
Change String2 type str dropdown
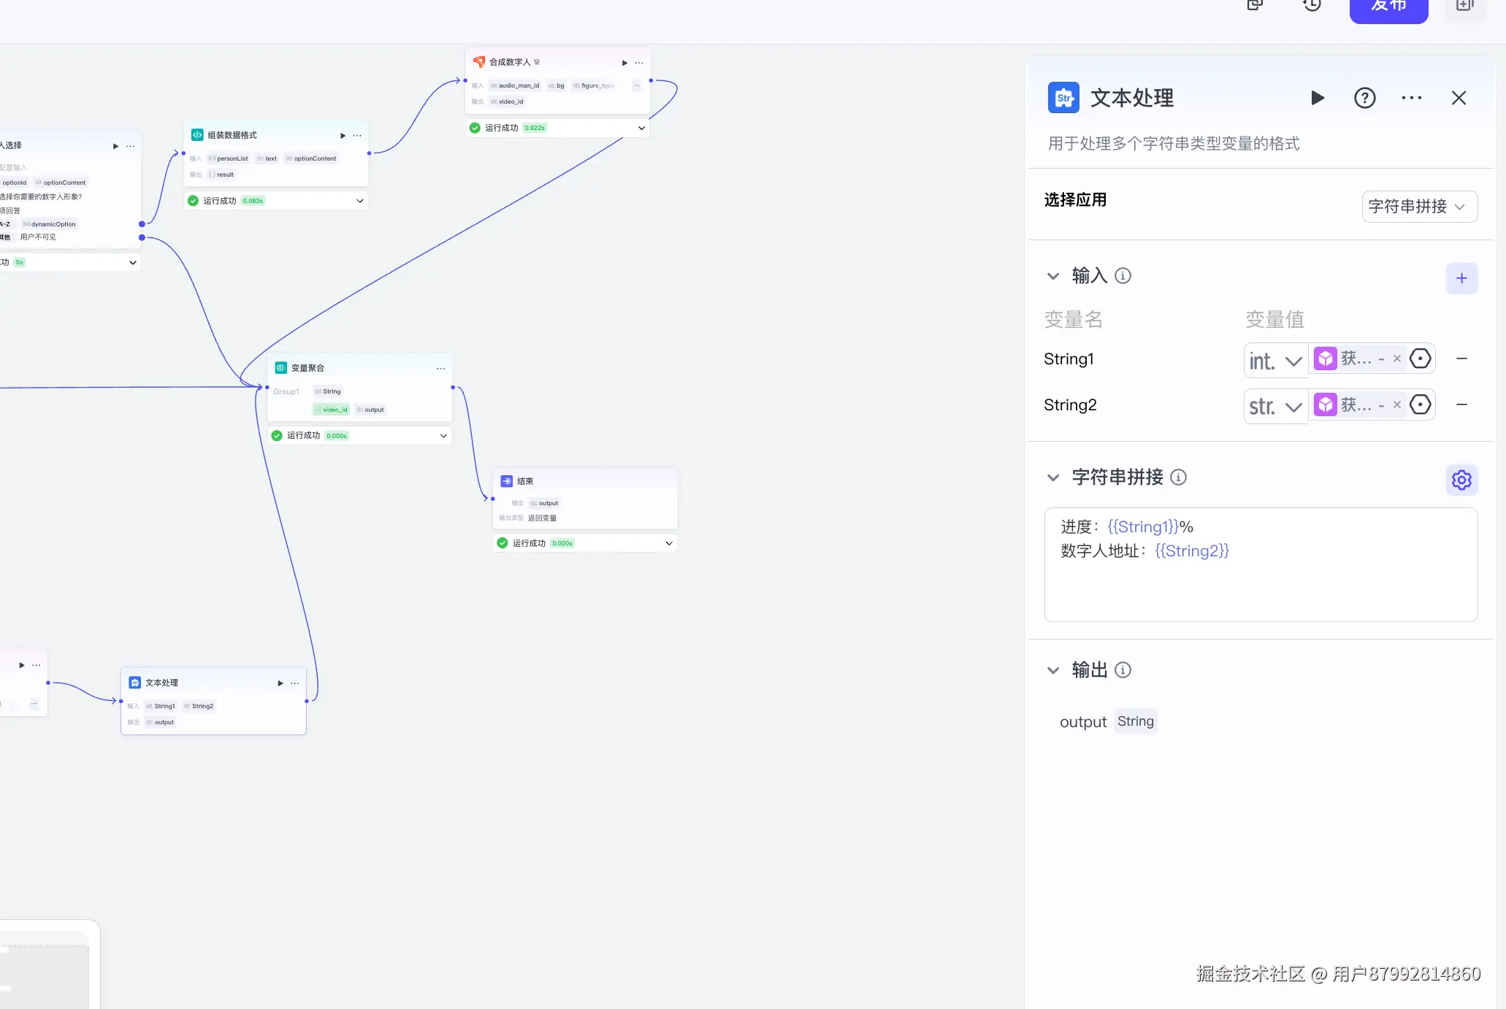click(1275, 407)
